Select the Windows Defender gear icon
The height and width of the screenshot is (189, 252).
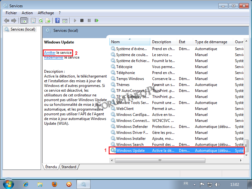(x=113, y=127)
